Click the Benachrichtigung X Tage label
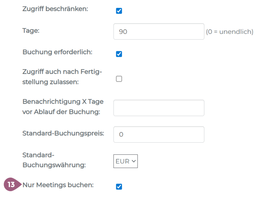Screen dimensions: 258x197 coord(62,106)
